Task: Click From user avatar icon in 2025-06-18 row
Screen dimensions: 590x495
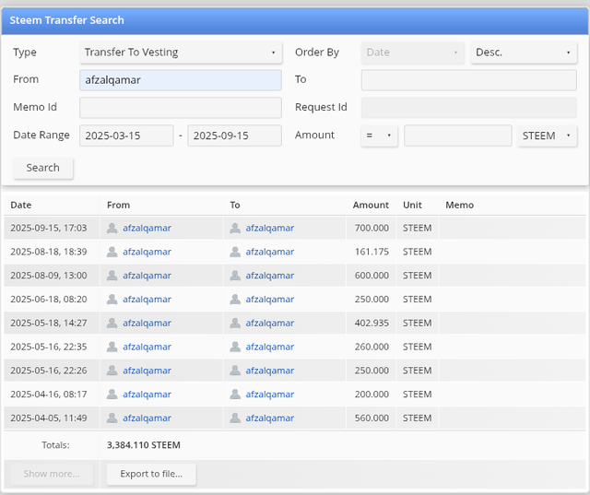Action: (x=112, y=299)
